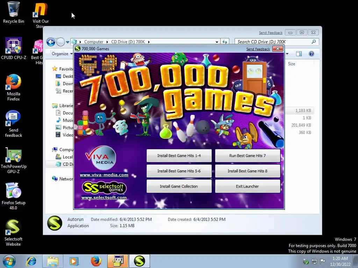
Task: Open the Organize dropdown menu
Action: [62, 54]
